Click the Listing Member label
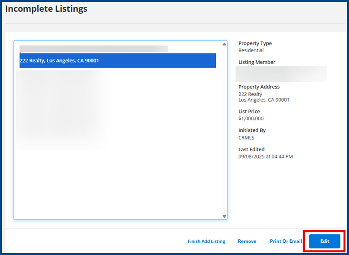 coord(257,62)
